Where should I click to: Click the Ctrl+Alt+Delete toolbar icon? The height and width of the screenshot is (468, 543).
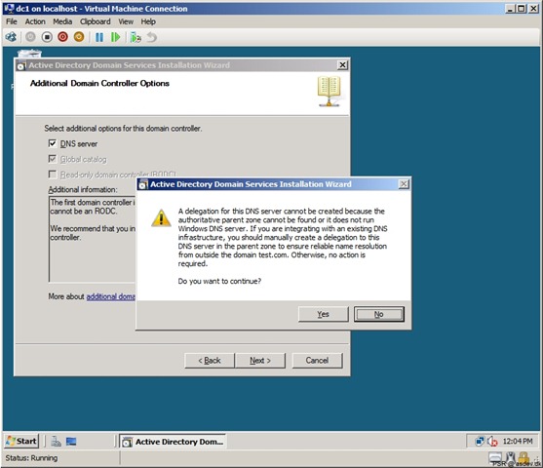click(11, 37)
